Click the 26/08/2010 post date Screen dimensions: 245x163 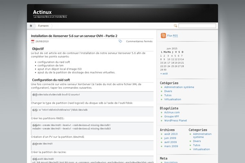coord(42,41)
